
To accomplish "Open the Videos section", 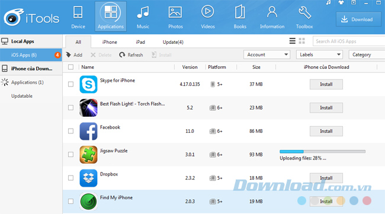I will coord(208,17).
